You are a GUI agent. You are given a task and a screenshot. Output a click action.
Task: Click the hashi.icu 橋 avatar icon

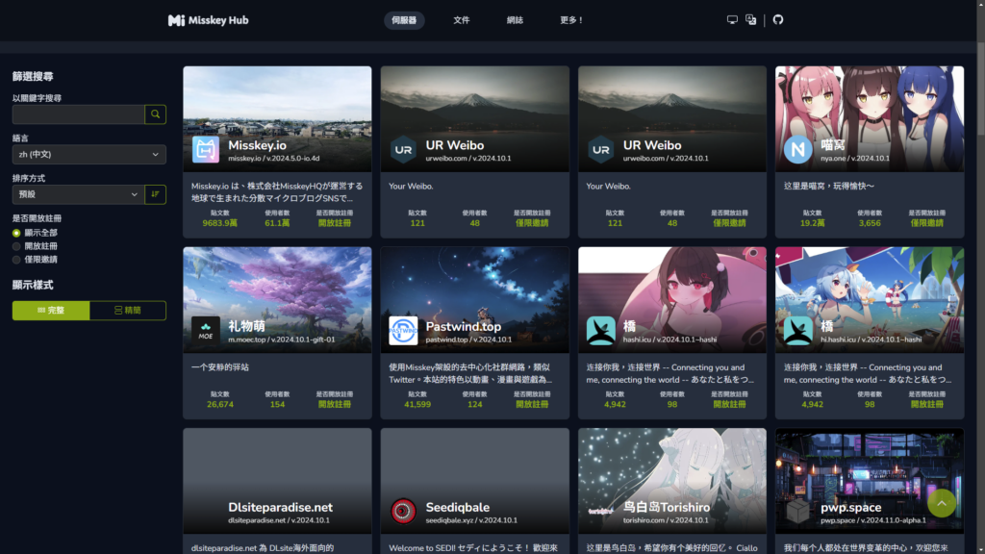pyautogui.click(x=600, y=331)
